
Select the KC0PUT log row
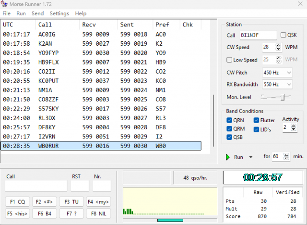coord(101,81)
